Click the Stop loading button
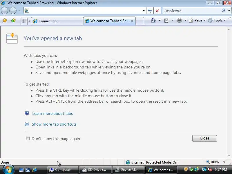 tap(157, 11)
